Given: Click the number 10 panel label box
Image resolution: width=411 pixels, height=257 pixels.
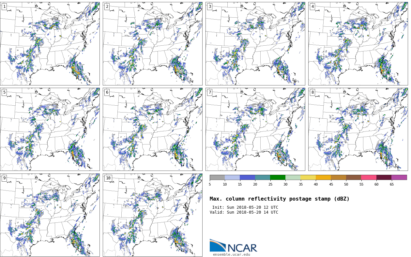Looking at the screenshot, I should (108, 178).
